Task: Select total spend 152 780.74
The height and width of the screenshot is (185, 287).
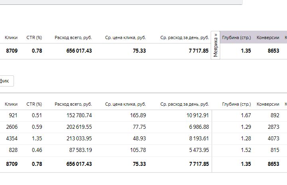Action: (79, 115)
